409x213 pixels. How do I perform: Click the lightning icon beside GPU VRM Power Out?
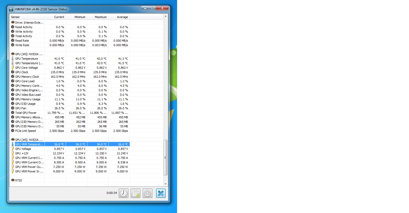coord(13,167)
